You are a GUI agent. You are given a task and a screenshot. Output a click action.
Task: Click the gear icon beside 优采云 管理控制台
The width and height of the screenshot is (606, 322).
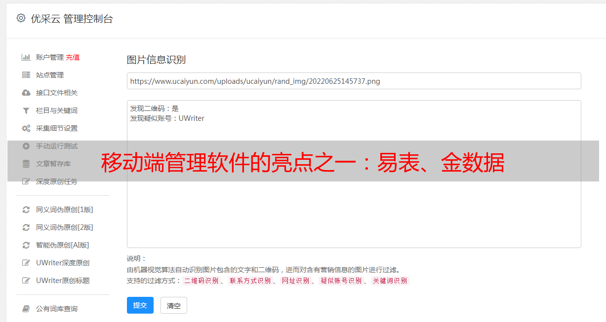click(x=21, y=18)
